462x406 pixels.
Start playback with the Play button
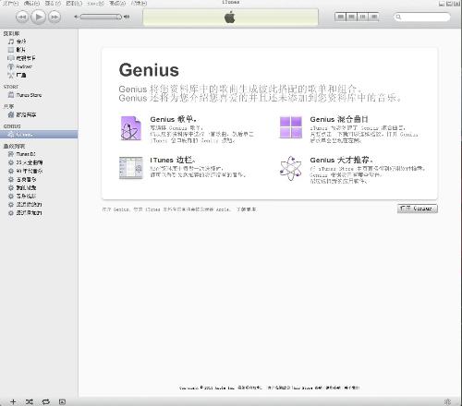tap(39, 17)
